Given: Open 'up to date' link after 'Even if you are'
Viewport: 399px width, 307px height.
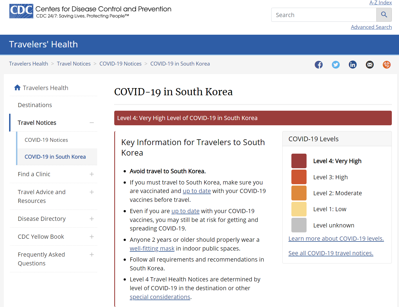Looking at the screenshot, I should pyautogui.click(x=185, y=211).
